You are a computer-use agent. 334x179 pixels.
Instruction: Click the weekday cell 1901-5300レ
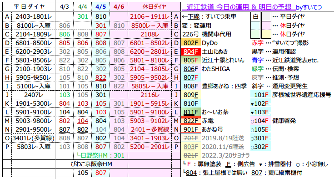[x=34, y=103]
